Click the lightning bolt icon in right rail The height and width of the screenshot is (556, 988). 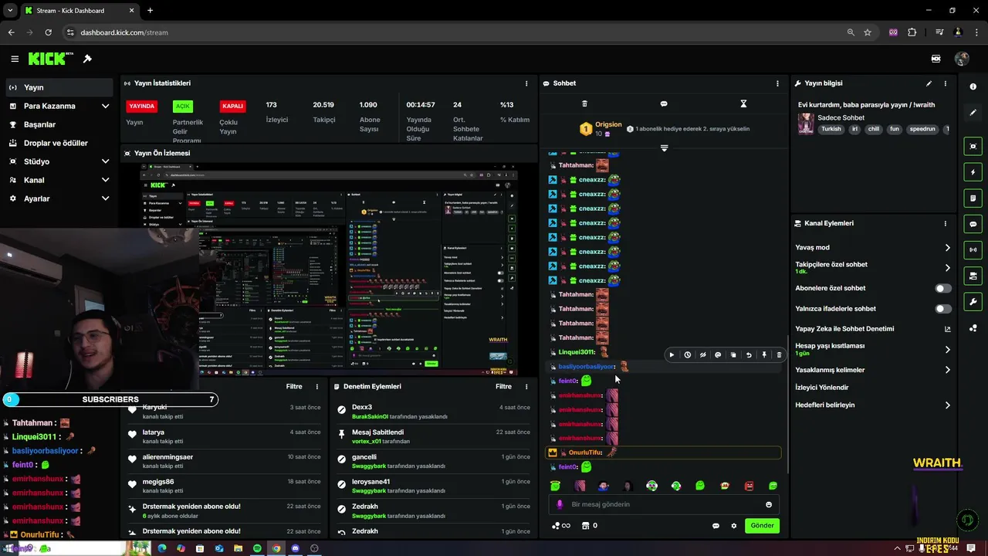(973, 172)
